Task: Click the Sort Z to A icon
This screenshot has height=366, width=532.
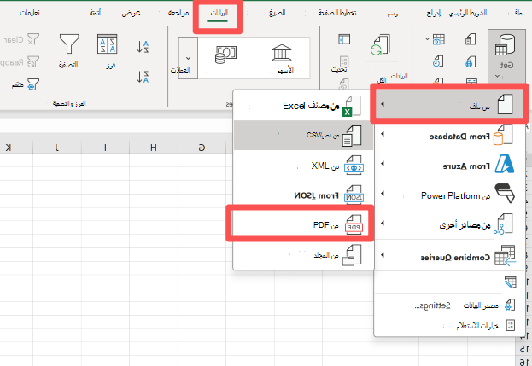Action: point(143,77)
